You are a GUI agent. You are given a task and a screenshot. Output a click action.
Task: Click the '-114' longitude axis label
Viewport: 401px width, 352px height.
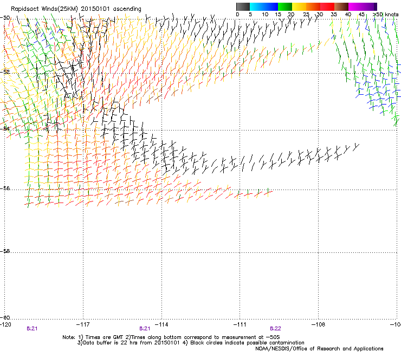(x=161, y=324)
